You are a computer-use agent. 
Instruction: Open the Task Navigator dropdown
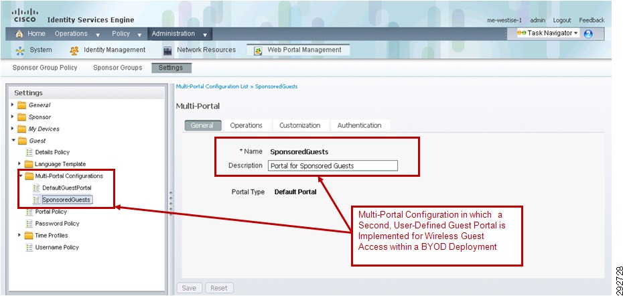point(575,33)
